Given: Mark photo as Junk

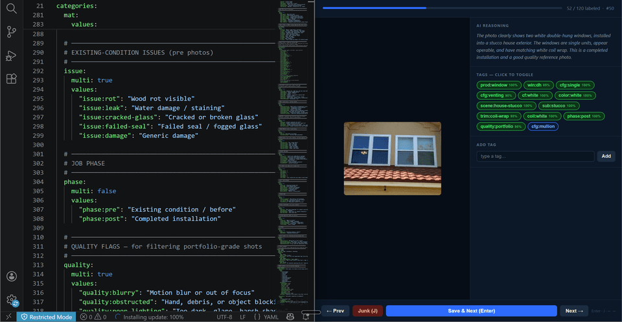Looking at the screenshot, I should 367,311.
